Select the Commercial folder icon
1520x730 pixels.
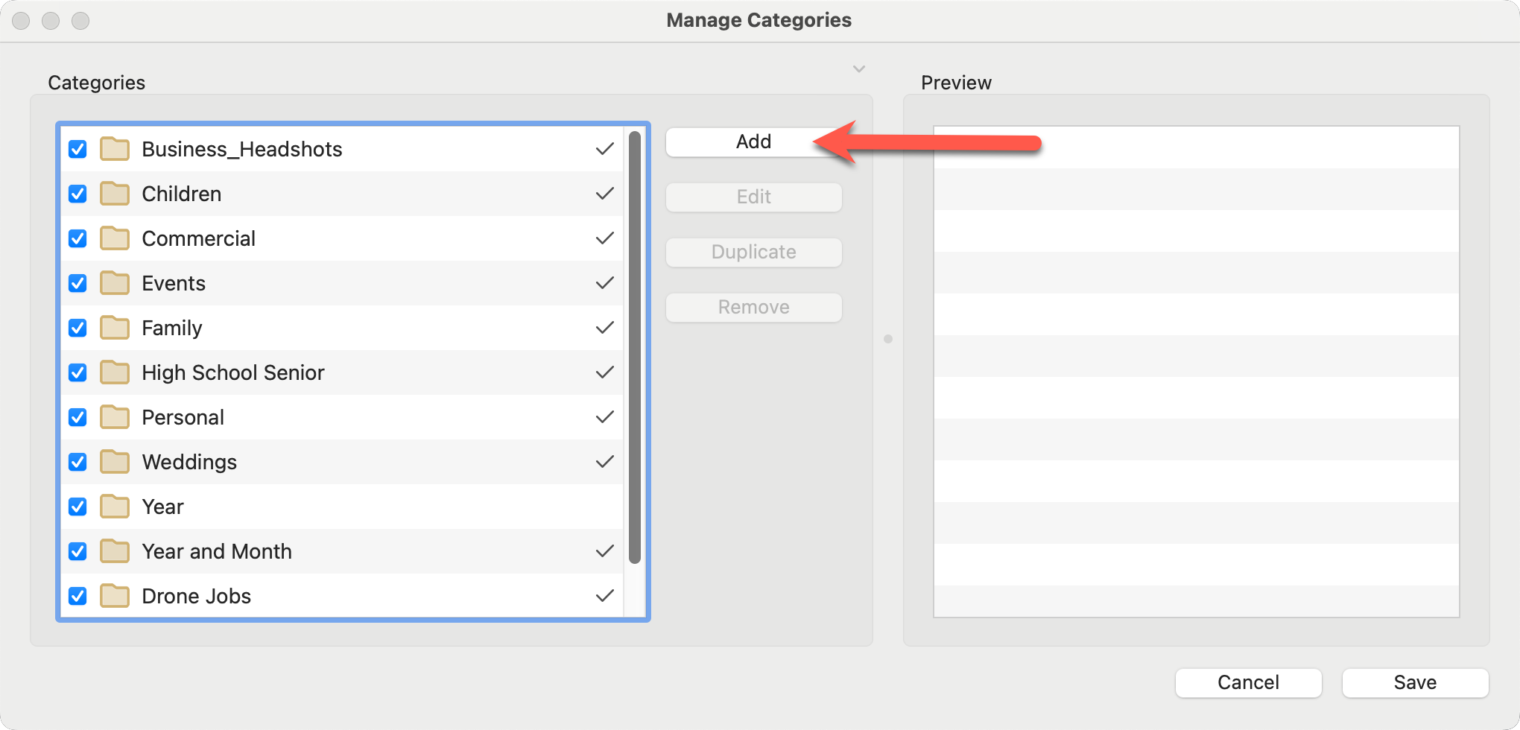click(115, 238)
